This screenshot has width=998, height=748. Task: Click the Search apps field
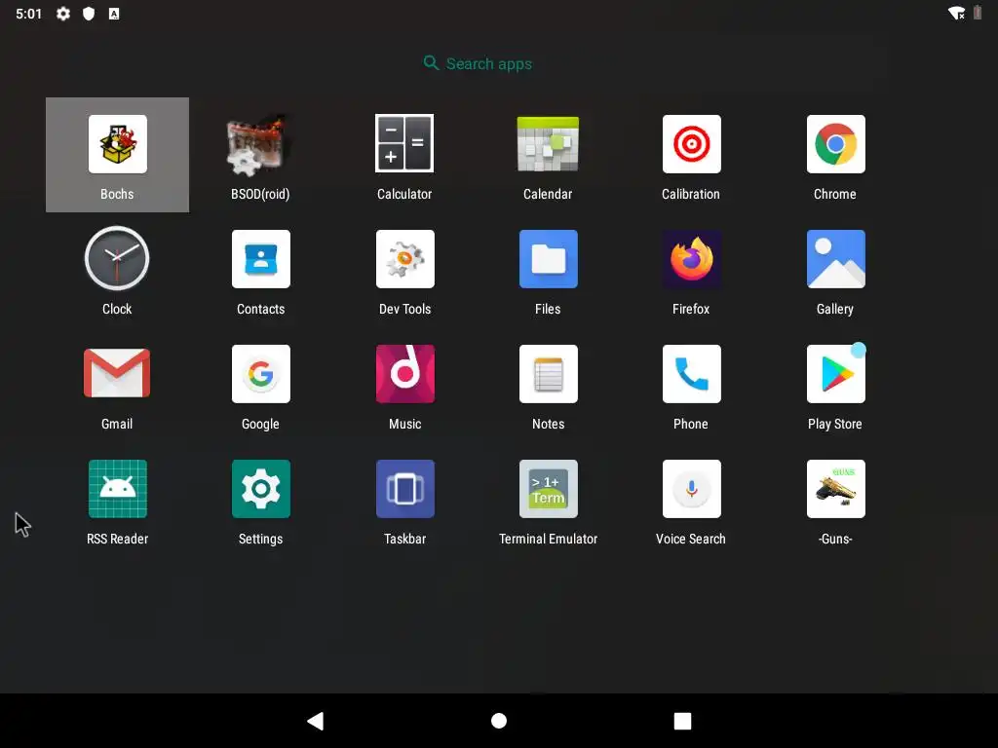point(478,63)
